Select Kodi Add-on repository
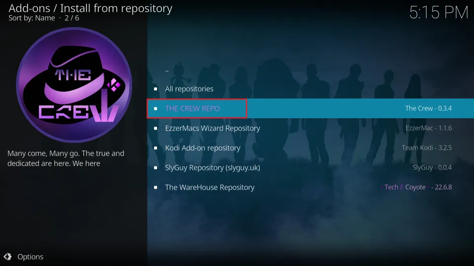The width and height of the screenshot is (474, 266). [x=311, y=148]
